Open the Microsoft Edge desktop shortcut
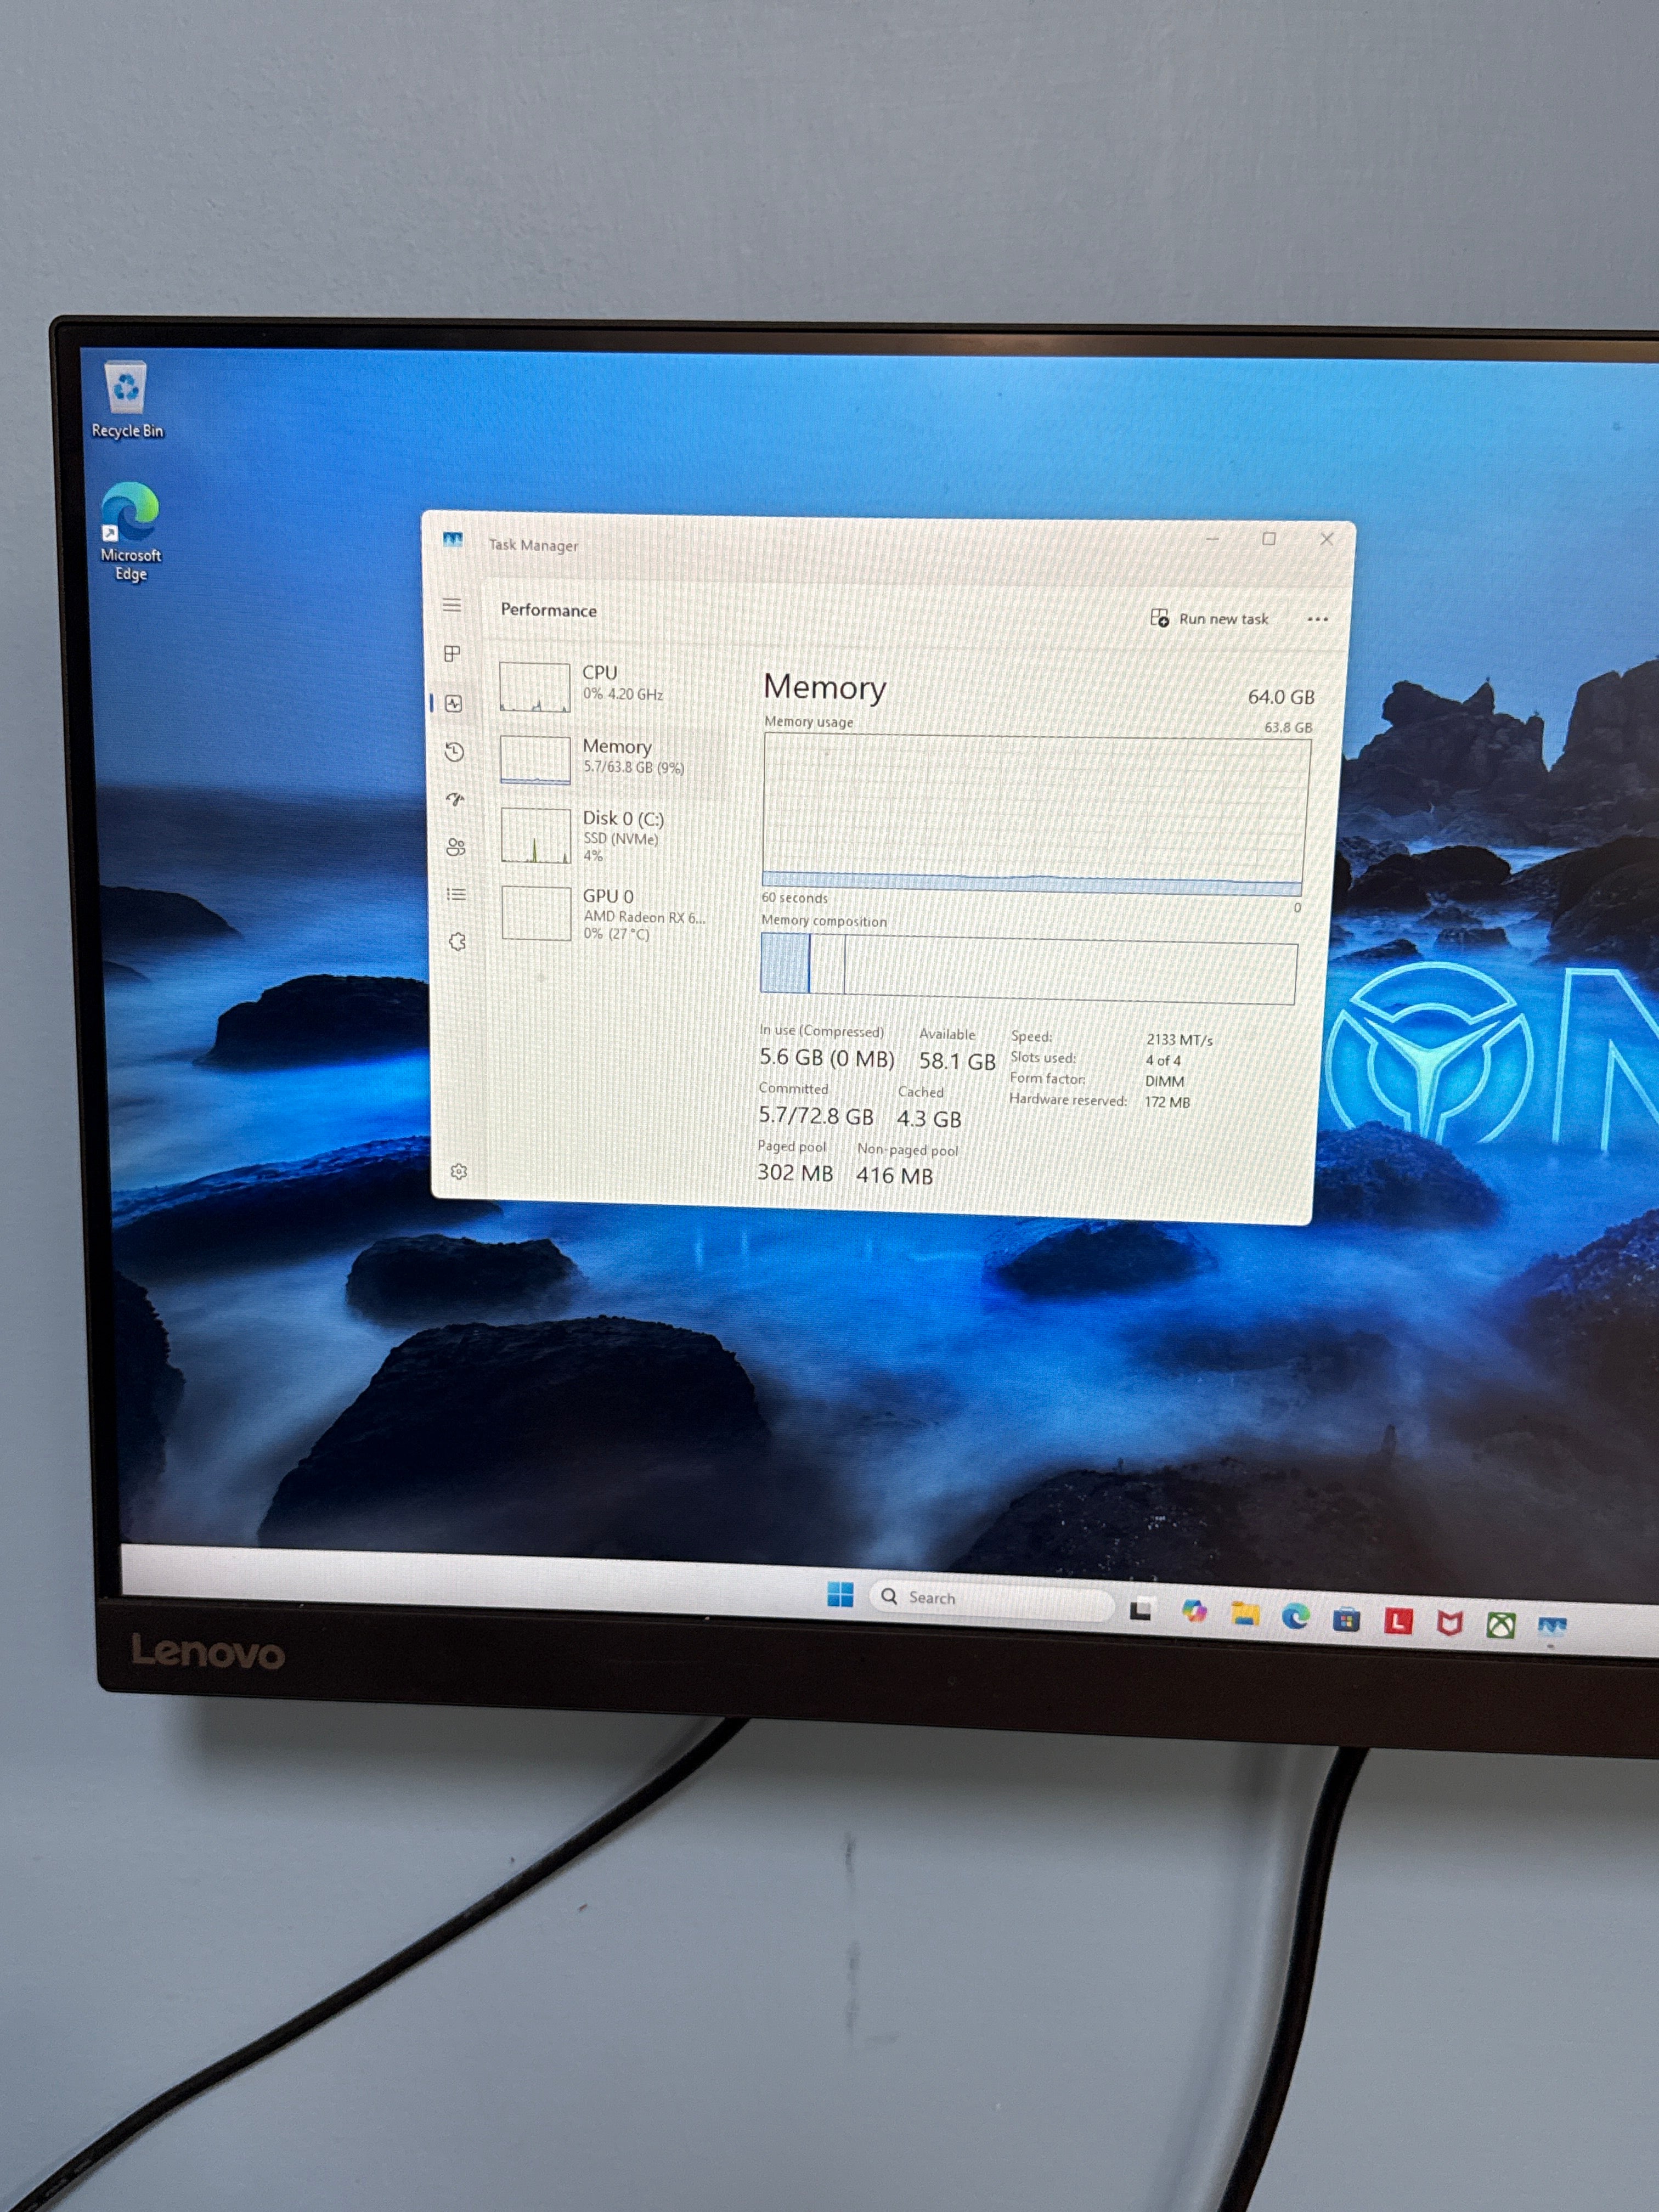 click(x=130, y=531)
